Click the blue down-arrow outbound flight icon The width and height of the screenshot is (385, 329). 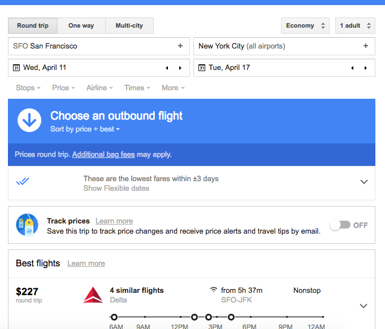29,120
